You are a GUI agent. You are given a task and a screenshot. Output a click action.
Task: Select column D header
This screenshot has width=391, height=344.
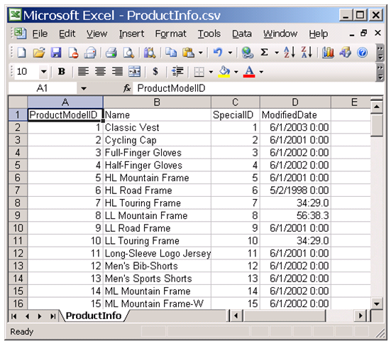coord(295,102)
